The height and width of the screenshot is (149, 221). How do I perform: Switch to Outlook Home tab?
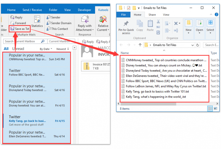(x=11, y=10)
